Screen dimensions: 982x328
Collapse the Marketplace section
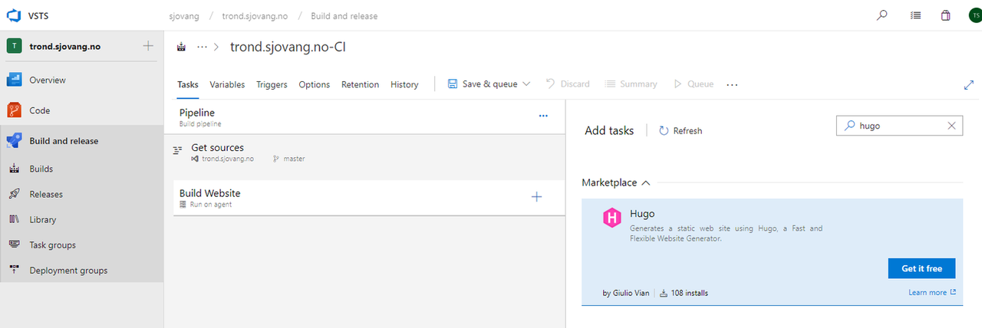tap(645, 183)
